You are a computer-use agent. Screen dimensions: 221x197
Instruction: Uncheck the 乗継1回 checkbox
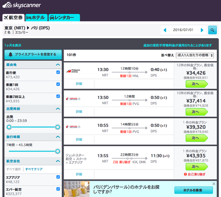coord(58,84)
